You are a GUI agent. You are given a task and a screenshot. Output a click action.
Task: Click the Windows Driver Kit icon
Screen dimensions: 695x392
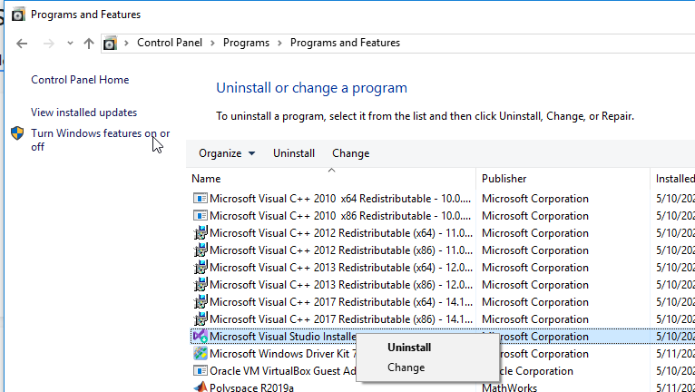tap(201, 354)
